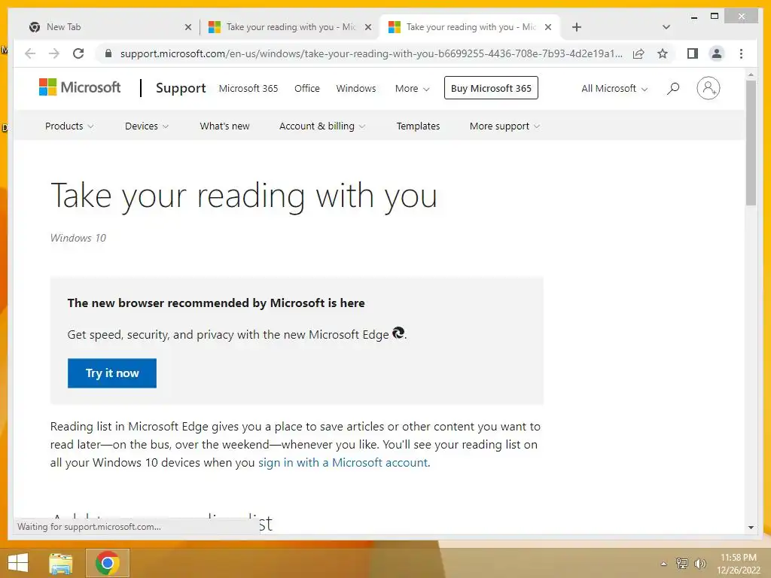Click the browser forward arrow
This screenshot has height=578, width=771.
click(x=53, y=53)
